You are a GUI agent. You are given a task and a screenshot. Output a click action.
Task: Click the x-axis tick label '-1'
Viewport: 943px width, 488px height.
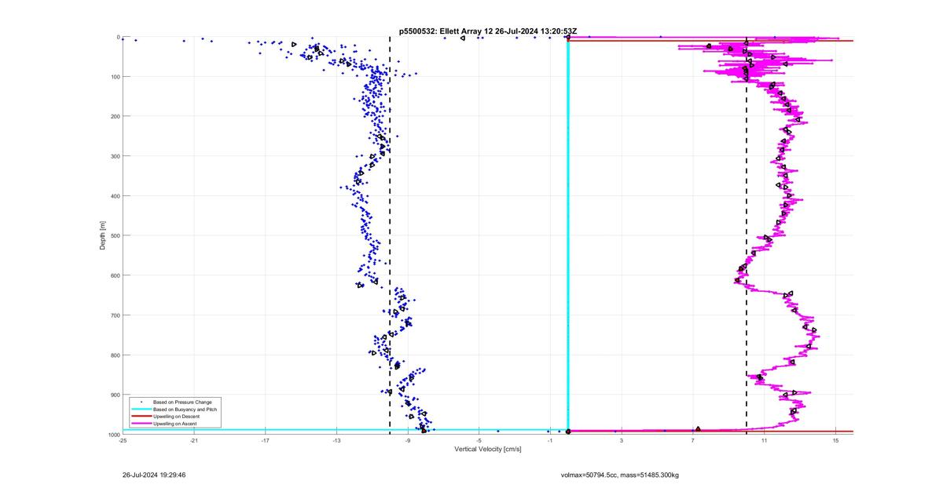click(x=550, y=440)
